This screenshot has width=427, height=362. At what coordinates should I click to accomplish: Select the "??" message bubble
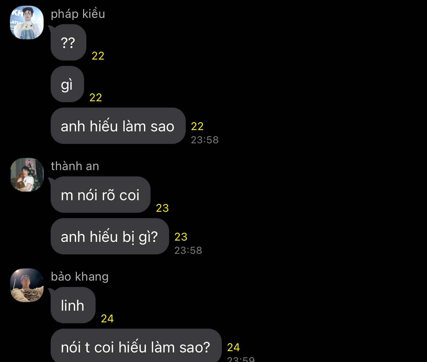(68, 42)
